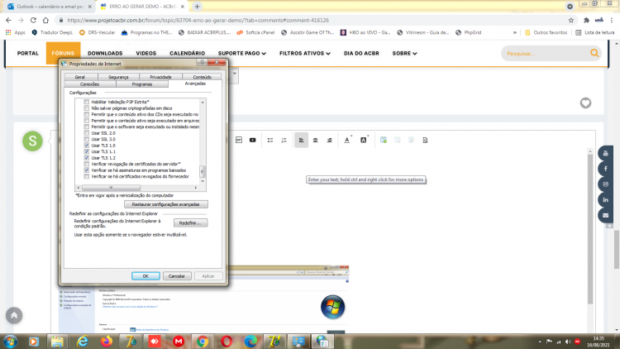Click the align center icon
Screen dimensions: 620x349
(315, 140)
